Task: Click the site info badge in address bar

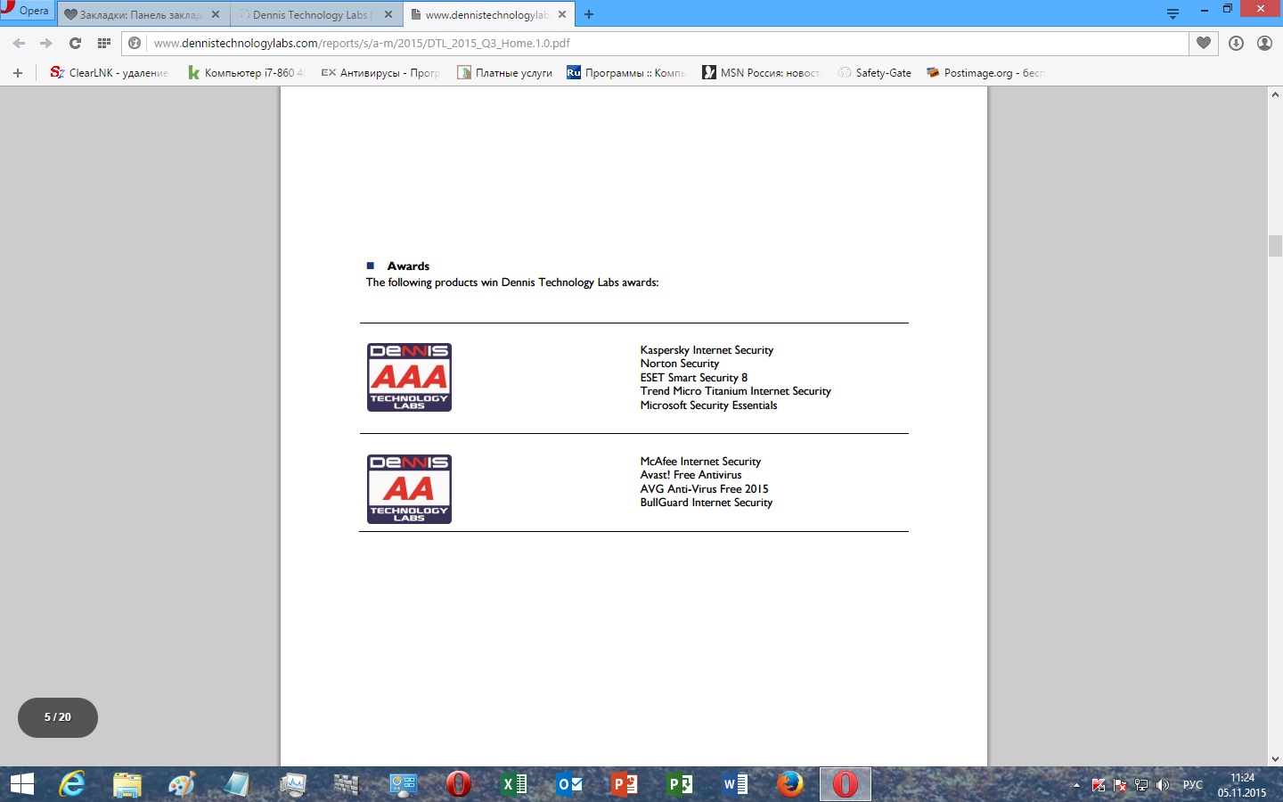Action: [x=135, y=43]
